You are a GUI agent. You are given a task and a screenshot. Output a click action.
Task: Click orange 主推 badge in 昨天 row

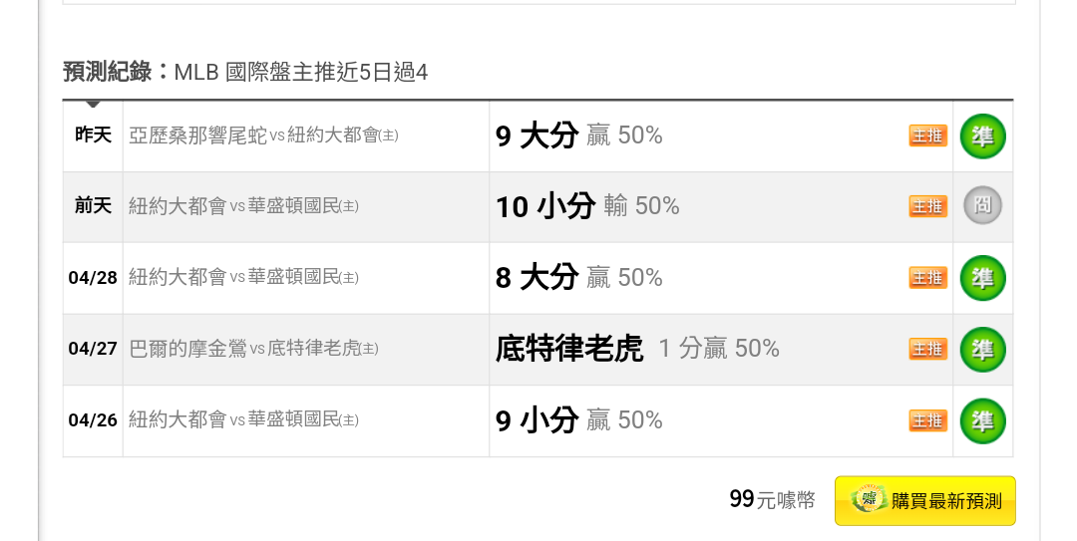[x=928, y=135]
